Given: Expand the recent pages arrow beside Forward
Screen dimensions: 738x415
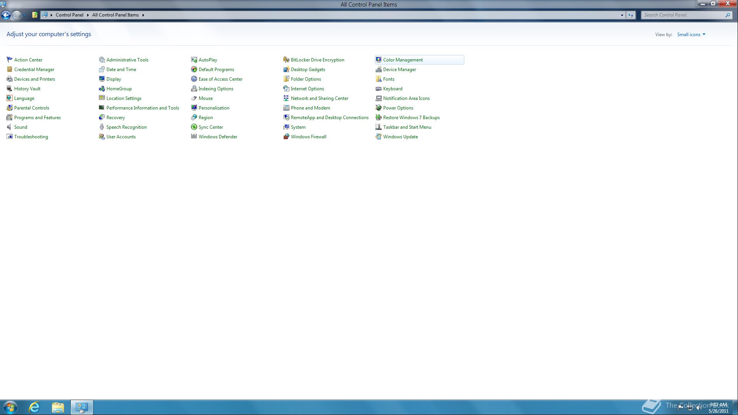Looking at the screenshot, I should 24,15.
